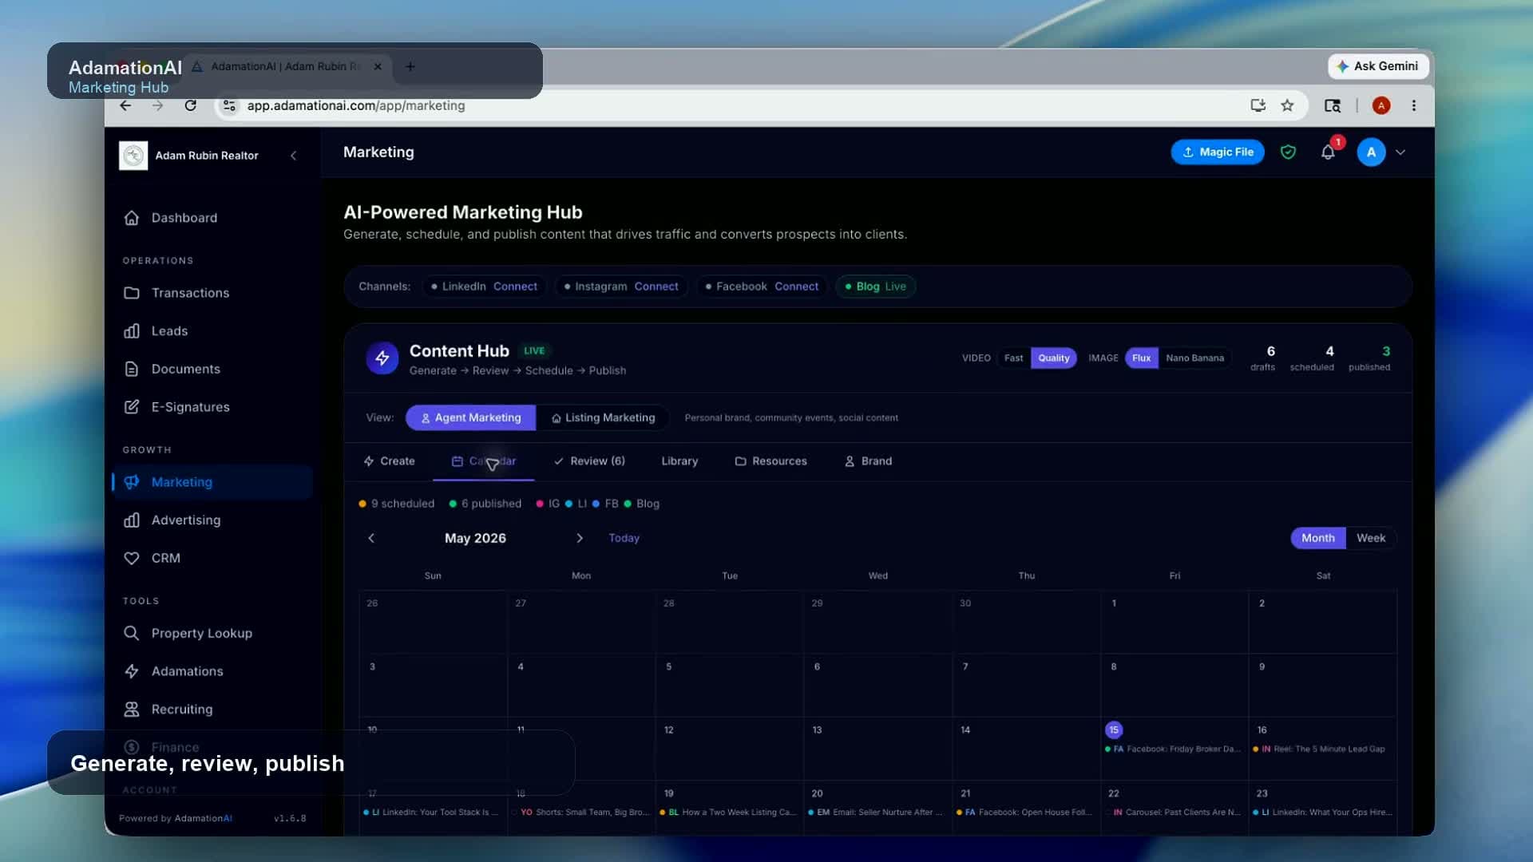Switch calendar to Month view
This screenshot has width=1533, height=862.
(1317, 539)
